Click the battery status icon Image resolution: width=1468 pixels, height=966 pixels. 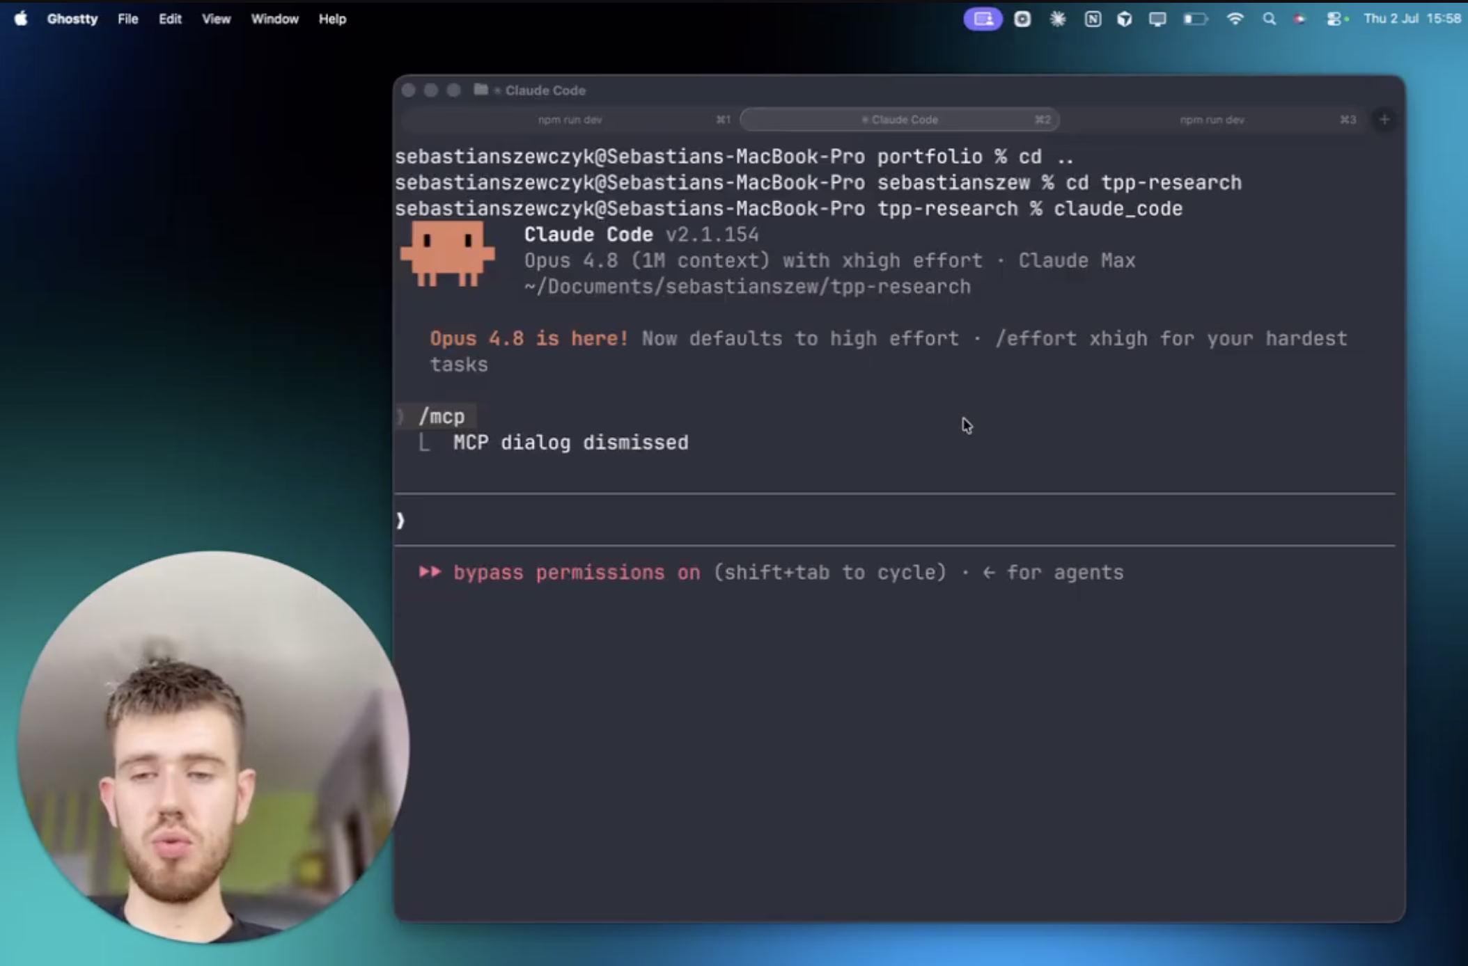pyautogui.click(x=1196, y=19)
